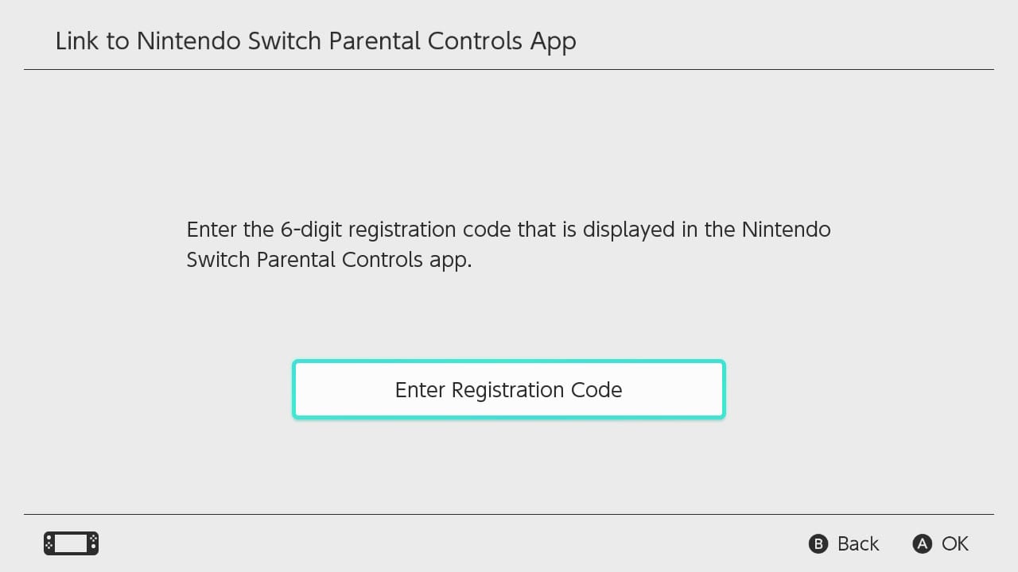Click the left Joy-Con of the console icon
Viewport: 1018px width, 572px height.
tap(49, 543)
